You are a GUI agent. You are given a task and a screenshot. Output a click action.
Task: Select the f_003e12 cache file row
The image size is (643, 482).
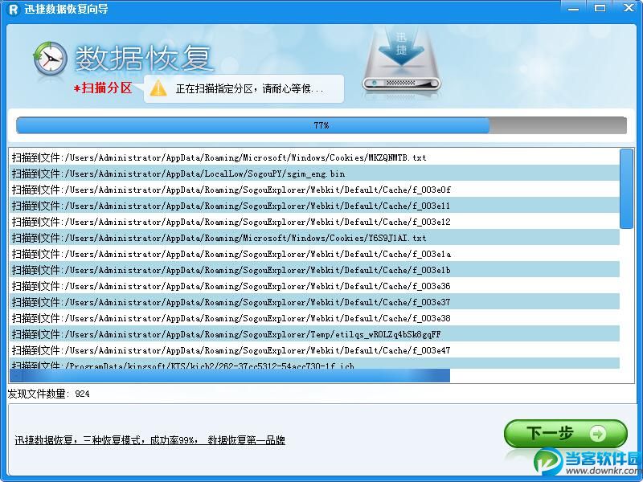314,222
